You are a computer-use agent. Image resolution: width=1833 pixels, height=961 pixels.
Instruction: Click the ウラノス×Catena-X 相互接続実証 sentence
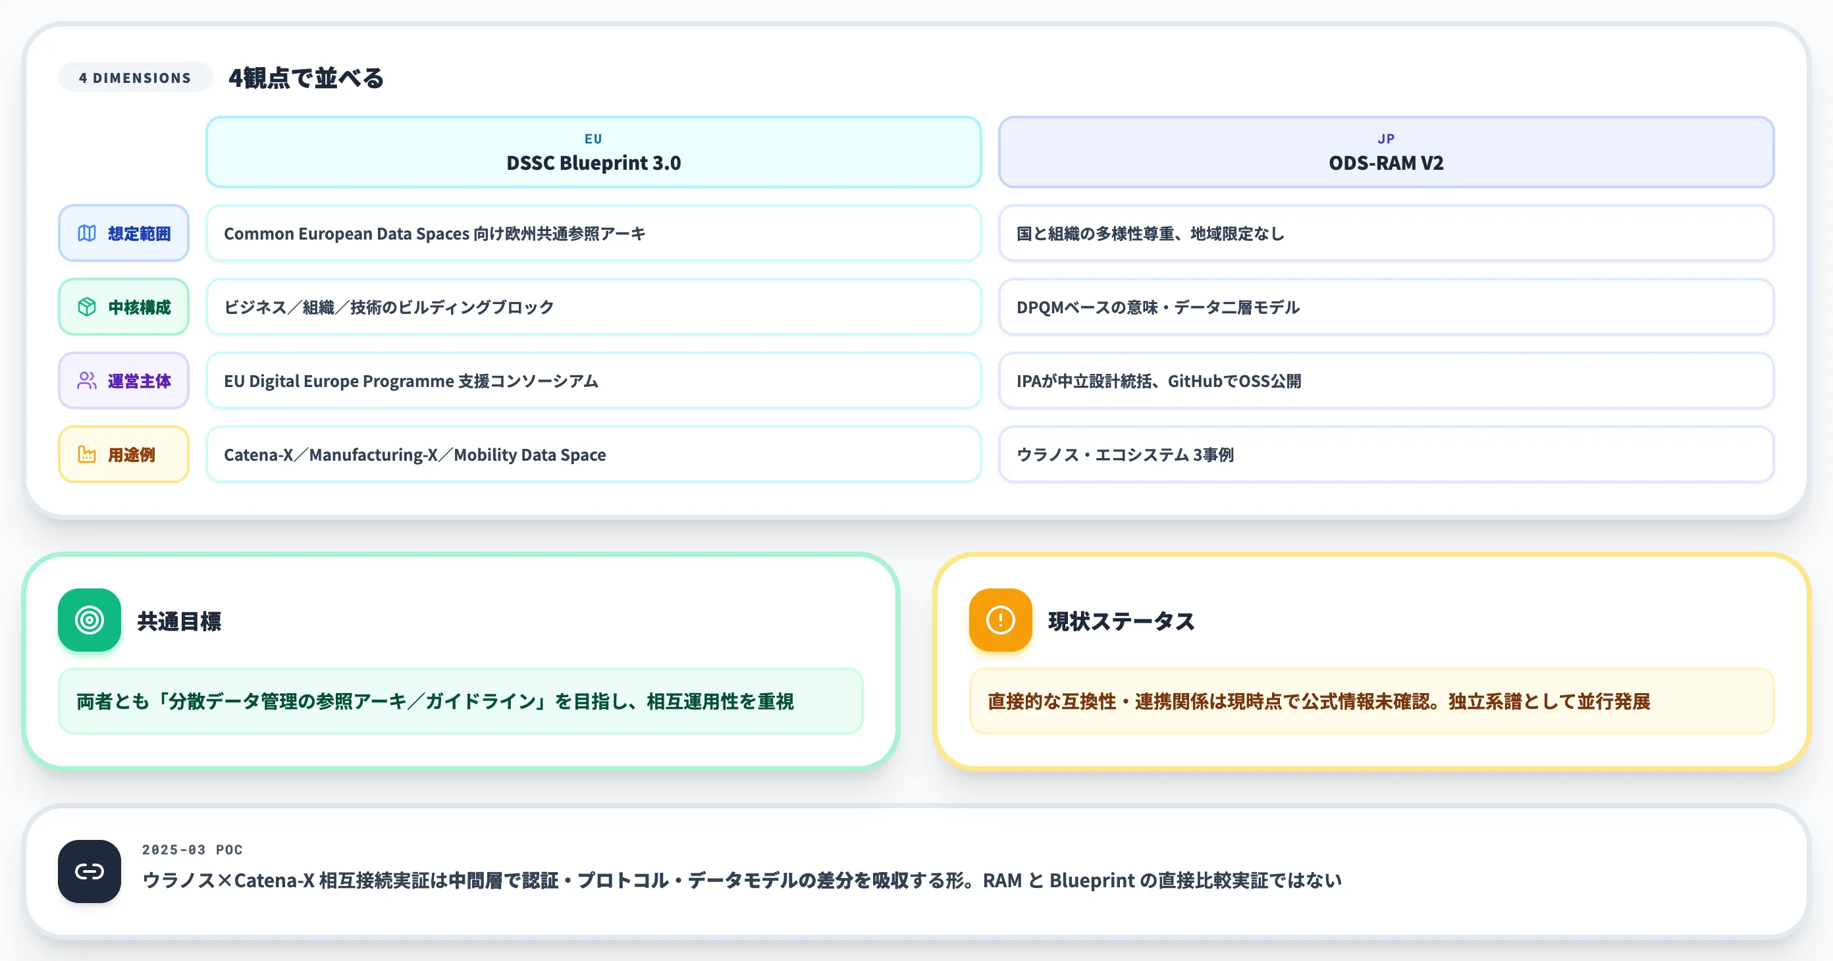pos(742,881)
